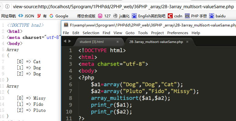Open the 网址导航 bookmark
Image resolution: width=236 pixels, height=121 pixels.
tap(9, 16)
